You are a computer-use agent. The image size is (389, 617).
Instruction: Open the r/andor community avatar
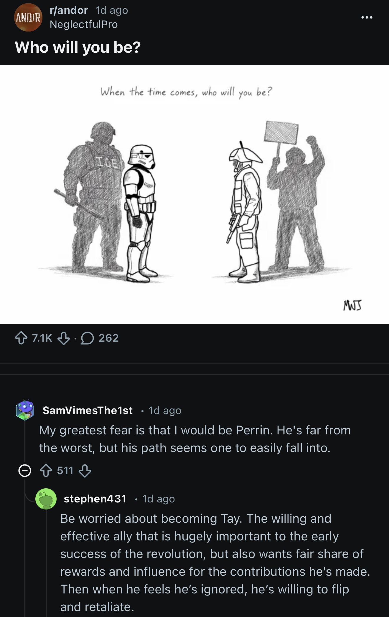28,17
